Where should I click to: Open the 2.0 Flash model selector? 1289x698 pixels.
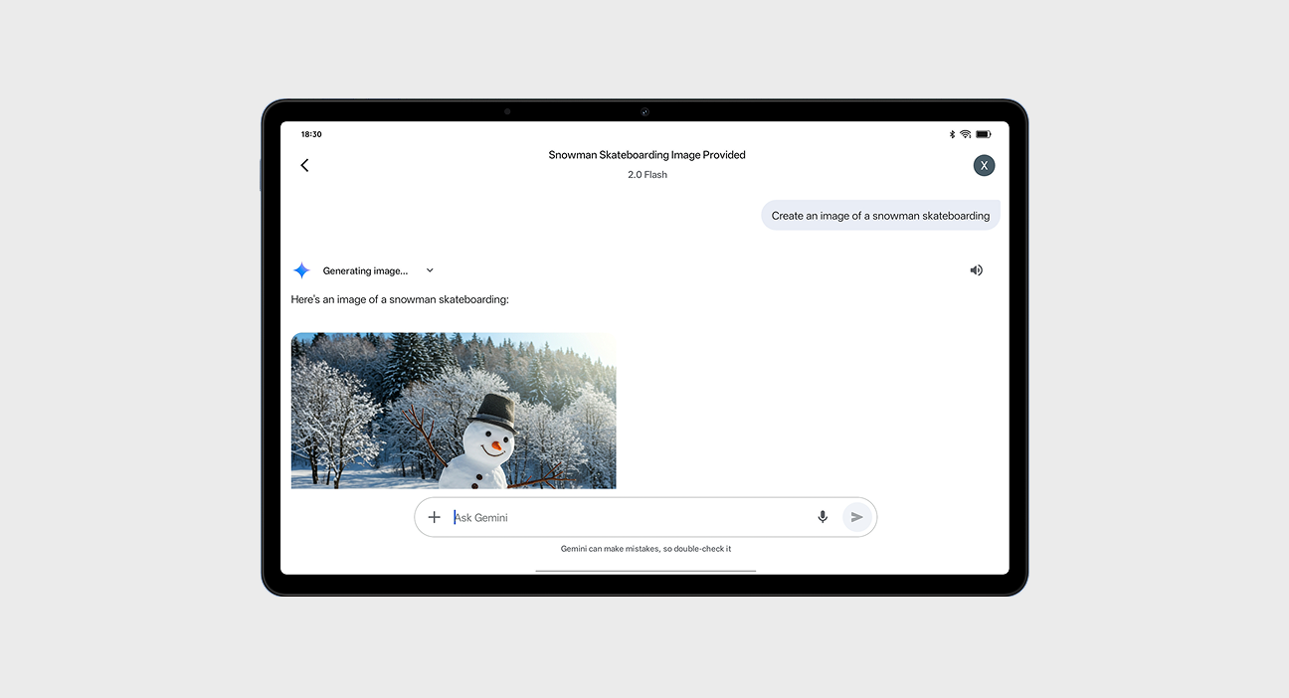click(x=646, y=174)
